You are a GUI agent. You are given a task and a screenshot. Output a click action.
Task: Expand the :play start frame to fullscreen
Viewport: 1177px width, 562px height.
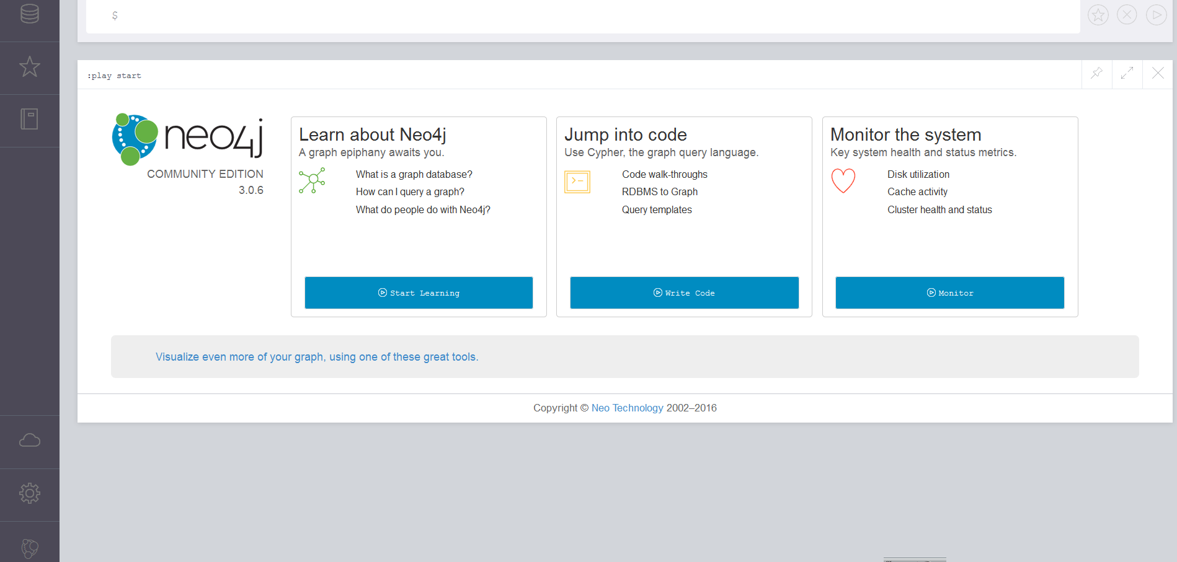click(x=1127, y=73)
